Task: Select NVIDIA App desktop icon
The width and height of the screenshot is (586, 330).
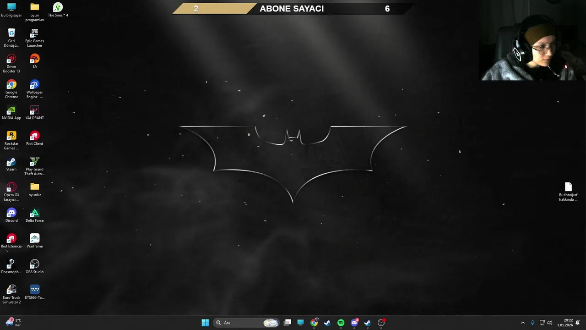Action: pos(11,112)
